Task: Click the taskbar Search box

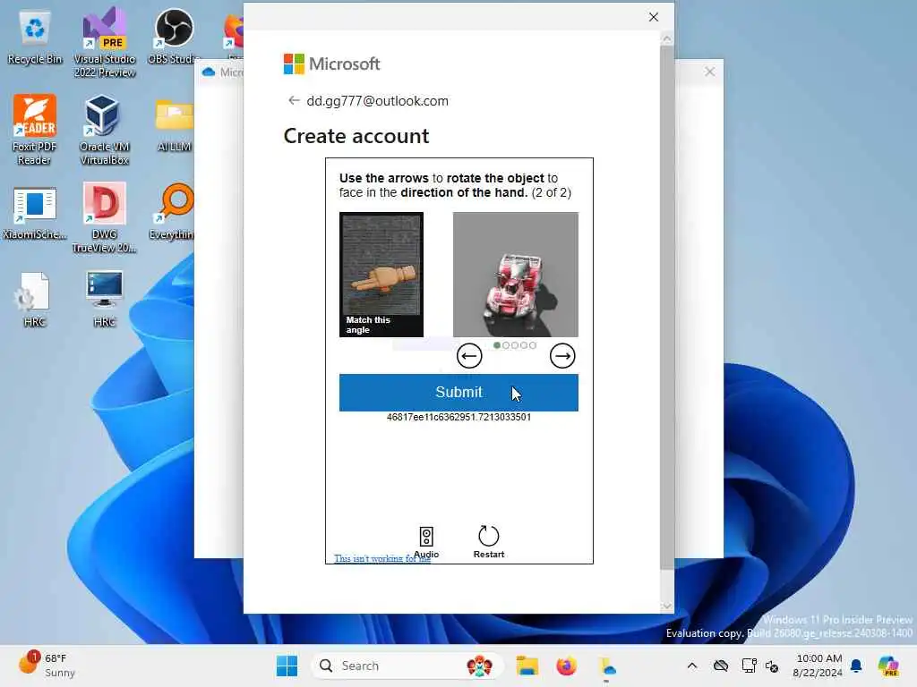Action: [407, 666]
